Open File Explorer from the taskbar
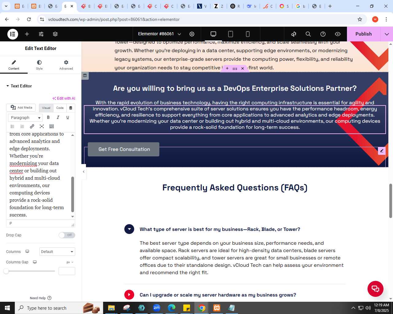 pyautogui.click(x=111, y=308)
